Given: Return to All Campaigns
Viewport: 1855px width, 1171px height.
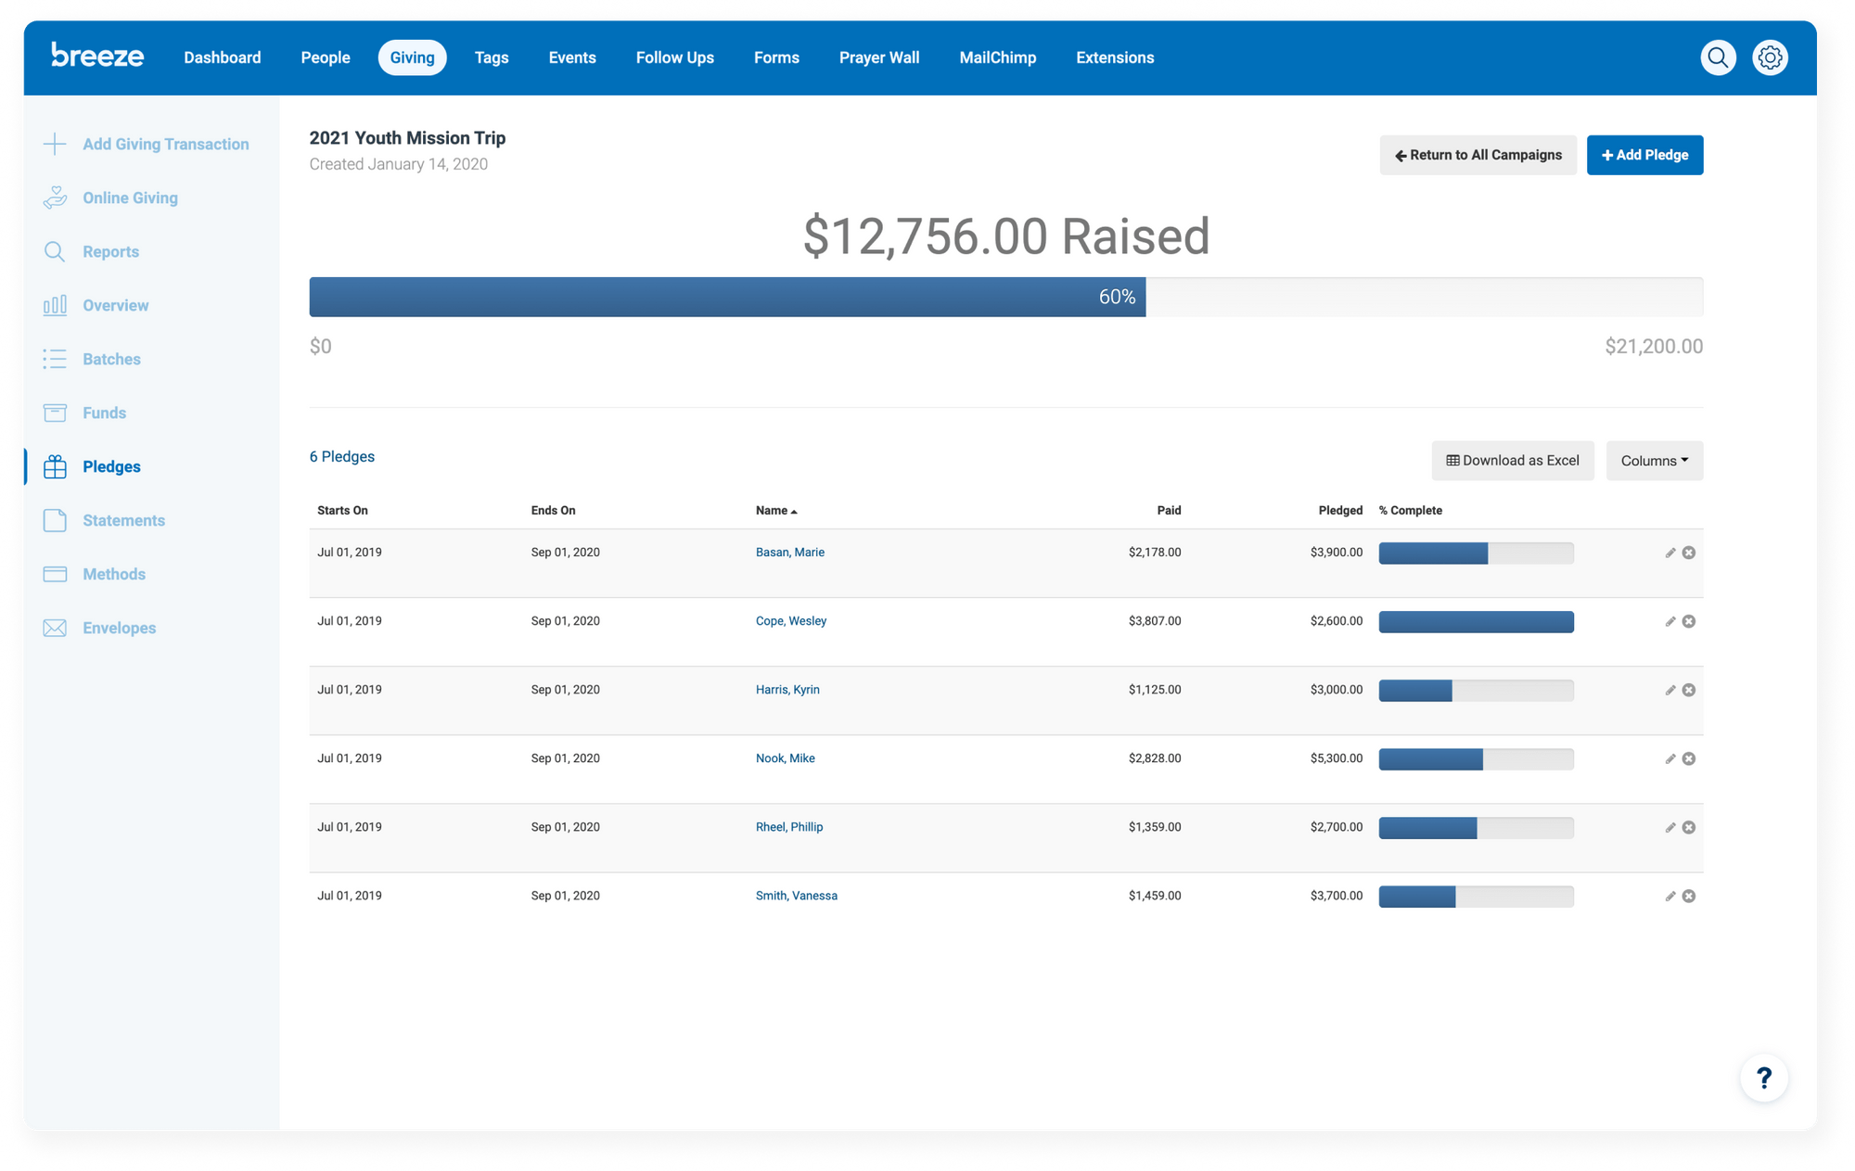Looking at the screenshot, I should pos(1477,155).
